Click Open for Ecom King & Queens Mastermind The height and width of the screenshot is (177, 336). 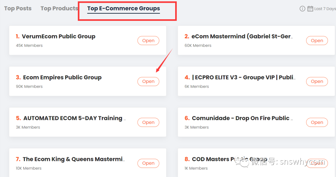tap(148, 163)
